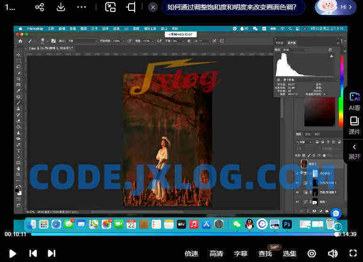Image resolution: width=363 pixels, height=262 pixels.
Task: Open the AI看 assistant panel
Action: (x=354, y=101)
